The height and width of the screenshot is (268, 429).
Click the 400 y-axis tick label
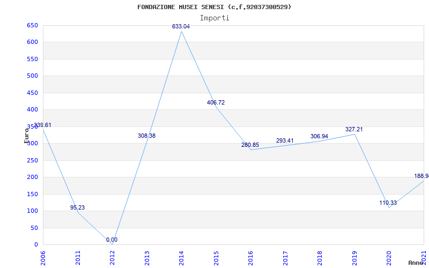coord(32,110)
